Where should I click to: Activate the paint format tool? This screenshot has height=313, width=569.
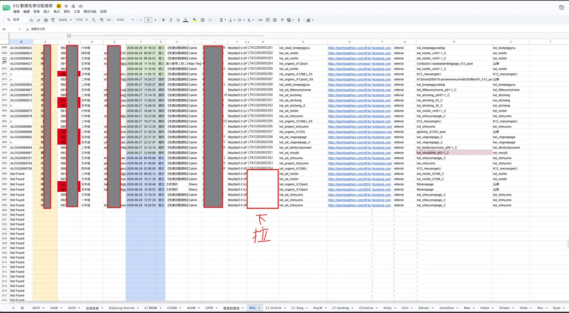pyautogui.click(x=53, y=20)
